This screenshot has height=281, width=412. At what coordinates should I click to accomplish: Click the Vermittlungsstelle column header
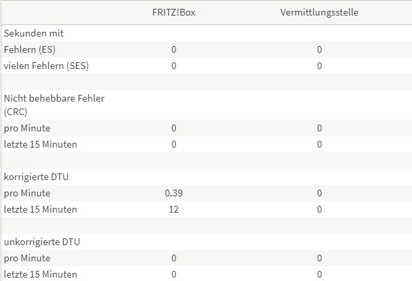click(x=319, y=13)
